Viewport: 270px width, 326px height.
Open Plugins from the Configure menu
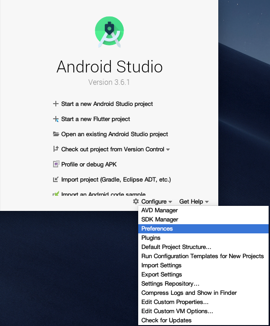[x=203, y=238]
